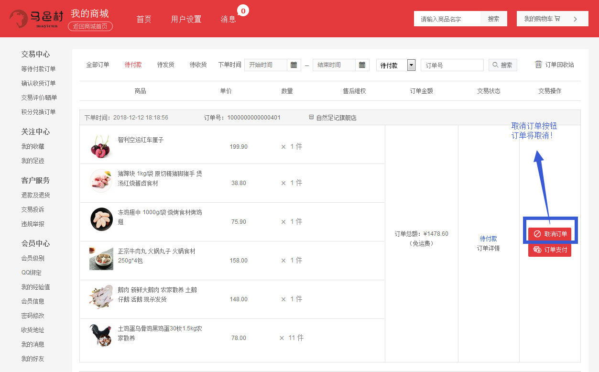Open 我的好友 in sidebar
The width and height of the screenshot is (599, 372).
[33, 359]
